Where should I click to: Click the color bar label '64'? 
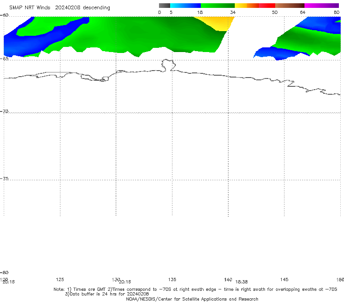pos(303,12)
